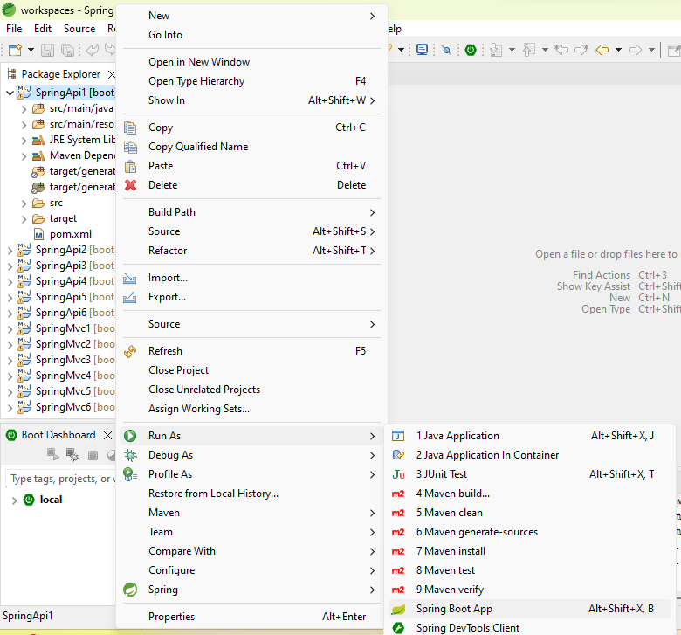
Task: Expand the target folder
Action: [x=24, y=218]
